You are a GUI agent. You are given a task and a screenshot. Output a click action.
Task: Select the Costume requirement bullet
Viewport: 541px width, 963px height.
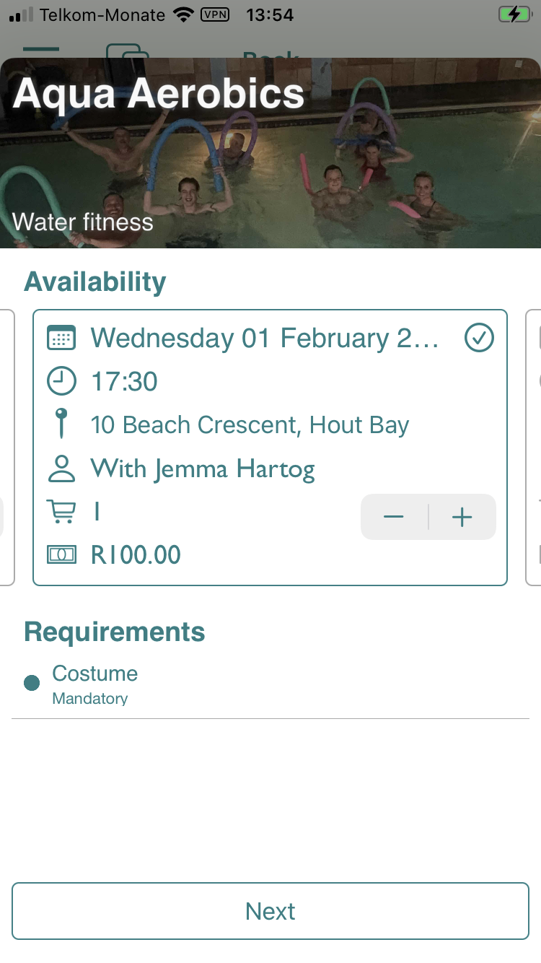pyautogui.click(x=32, y=683)
